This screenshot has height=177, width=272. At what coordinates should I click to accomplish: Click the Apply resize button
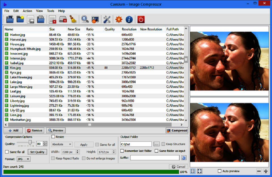pyautogui.click(x=84, y=144)
